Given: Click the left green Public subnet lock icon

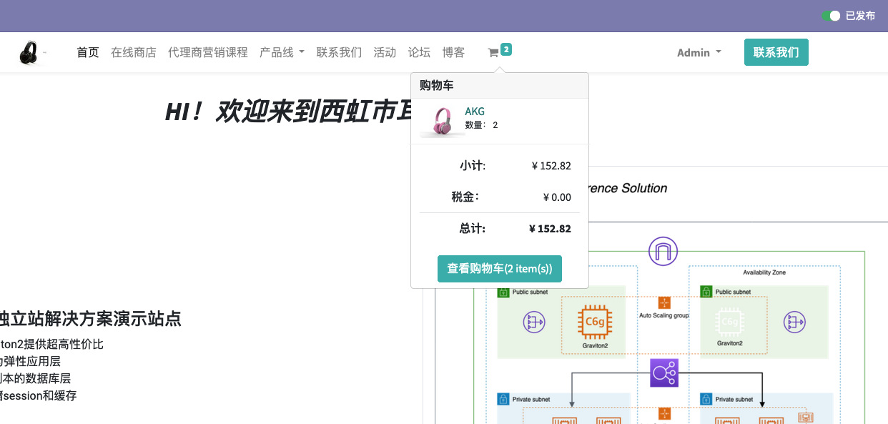Looking at the screenshot, I should coord(503,292).
